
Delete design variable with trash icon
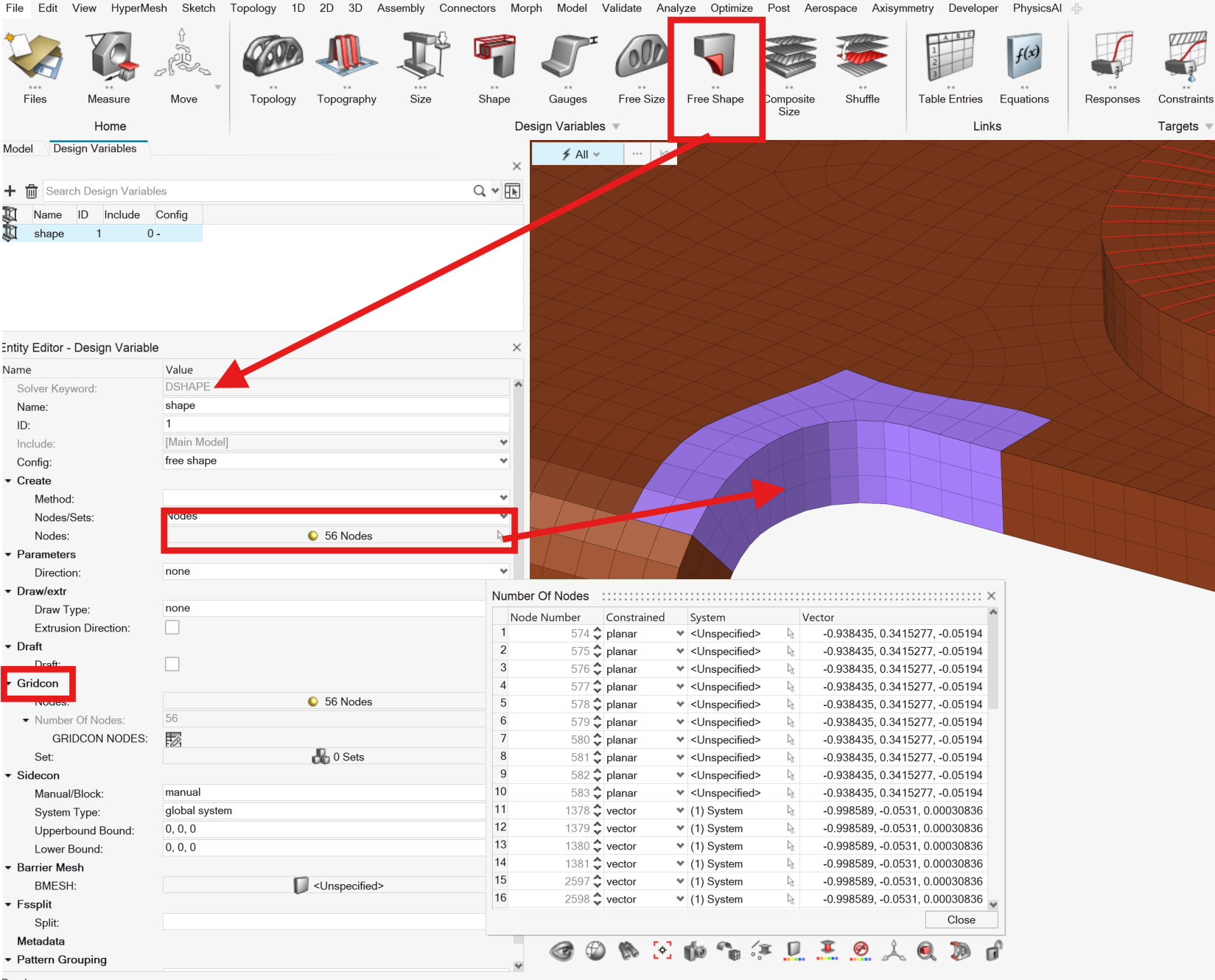click(x=31, y=192)
